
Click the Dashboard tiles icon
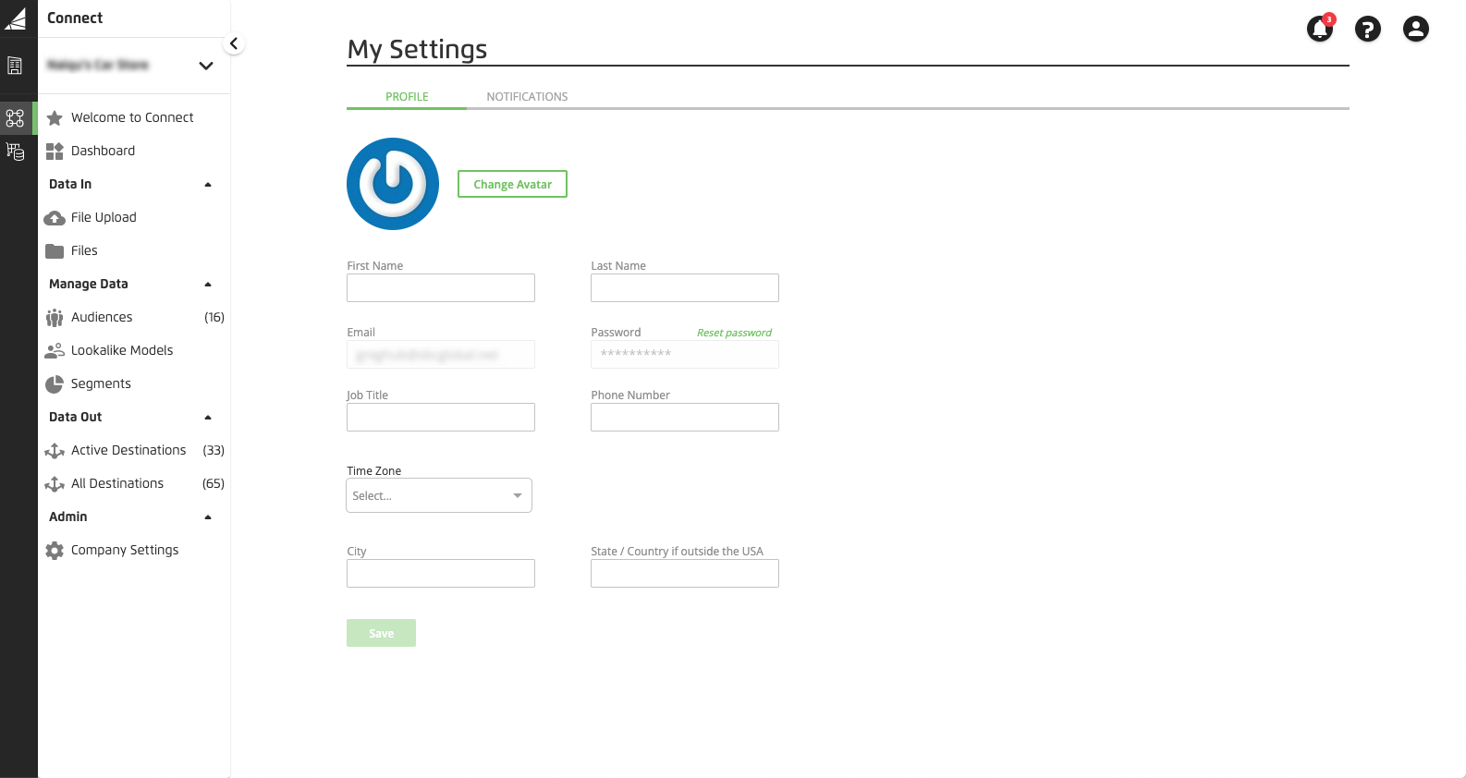(55, 151)
